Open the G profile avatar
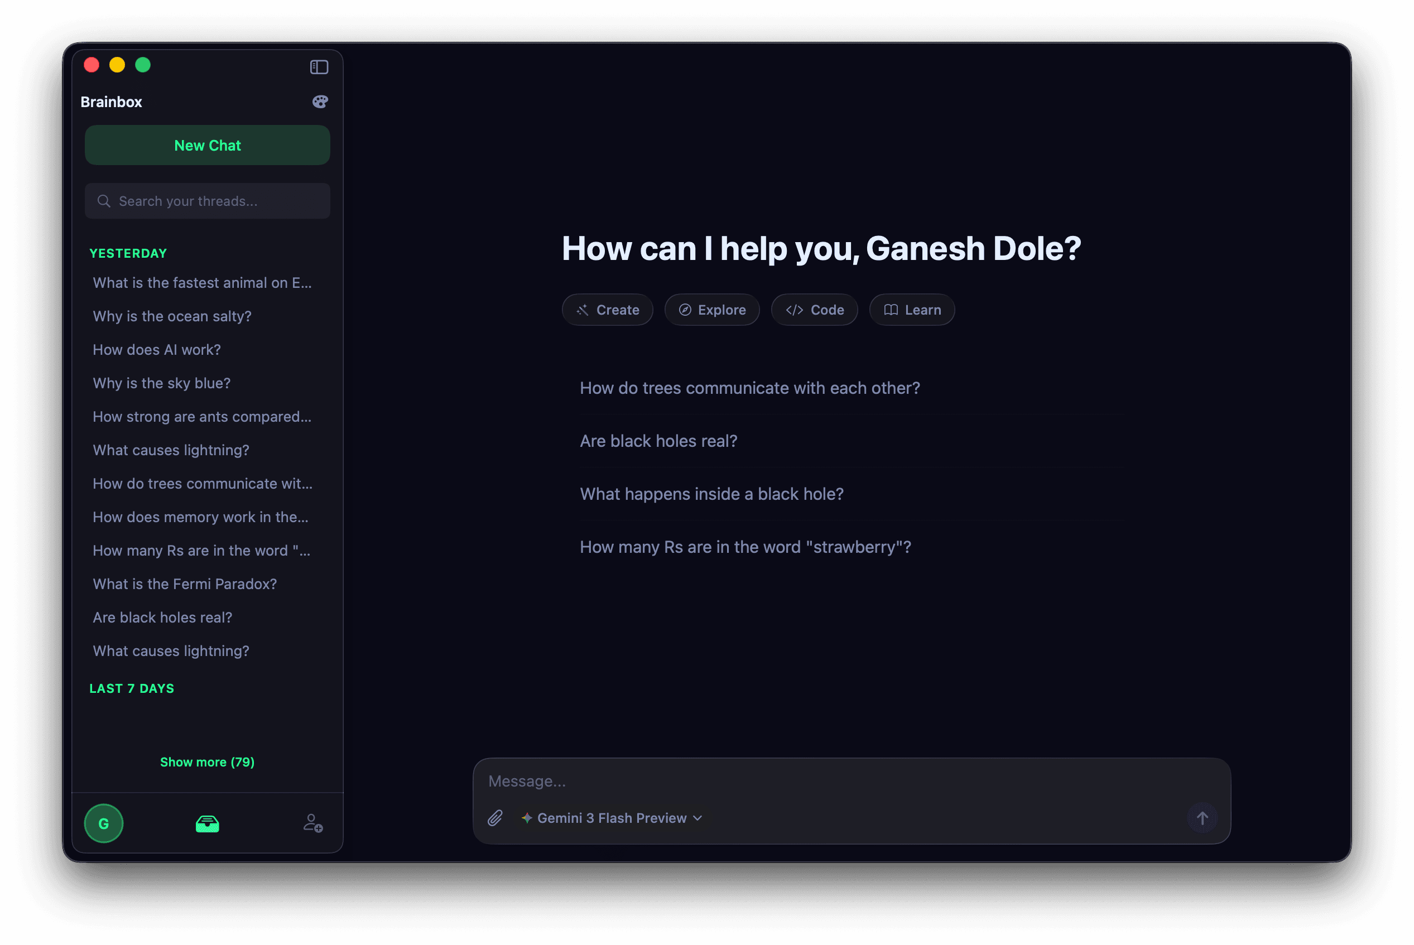Screen dimensions: 1414x945 (x=104, y=823)
